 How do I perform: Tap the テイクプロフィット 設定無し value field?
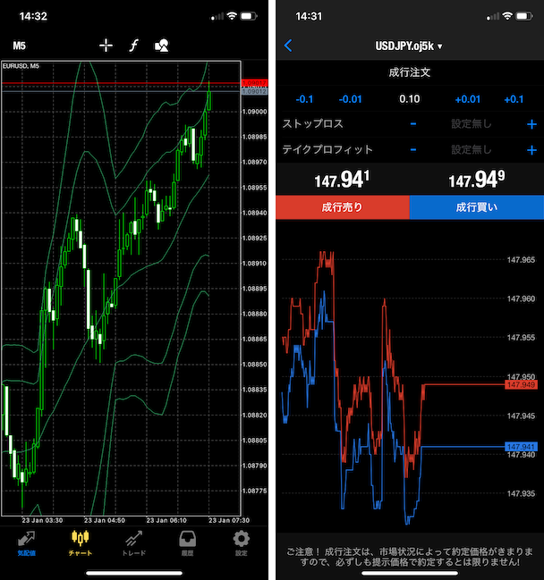coord(472,150)
